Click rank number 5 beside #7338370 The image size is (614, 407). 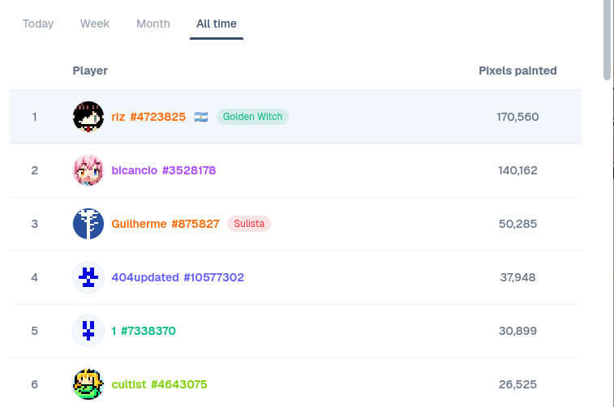pyautogui.click(x=34, y=331)
